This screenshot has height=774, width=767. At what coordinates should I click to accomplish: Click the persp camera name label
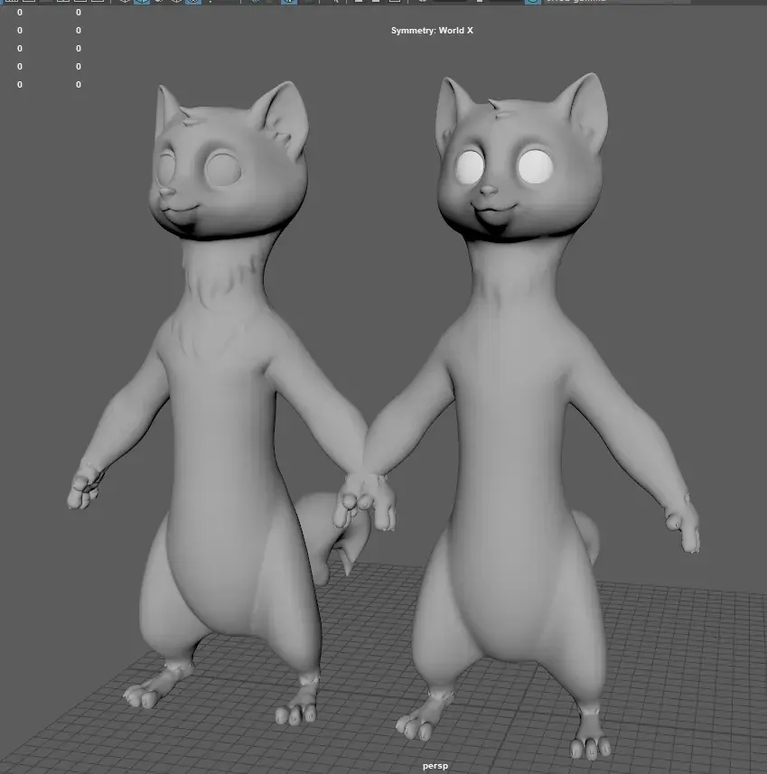[x=435, y=766]
